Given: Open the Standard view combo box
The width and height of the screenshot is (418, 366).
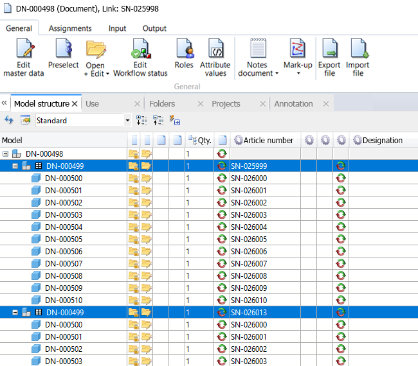Looking at the screenshot, I should click(x=127, y=120).
